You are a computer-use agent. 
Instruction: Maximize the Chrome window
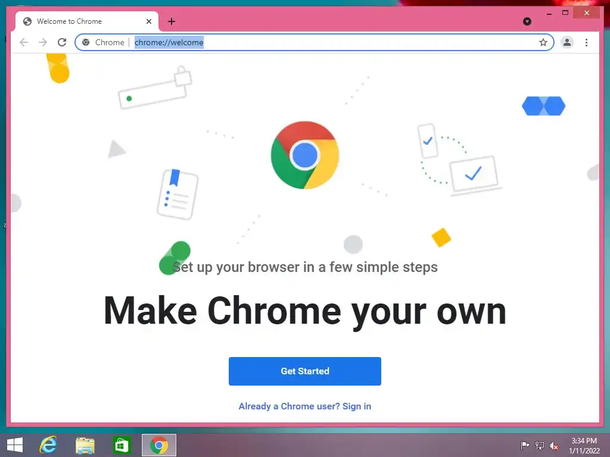tap(565, 13)
